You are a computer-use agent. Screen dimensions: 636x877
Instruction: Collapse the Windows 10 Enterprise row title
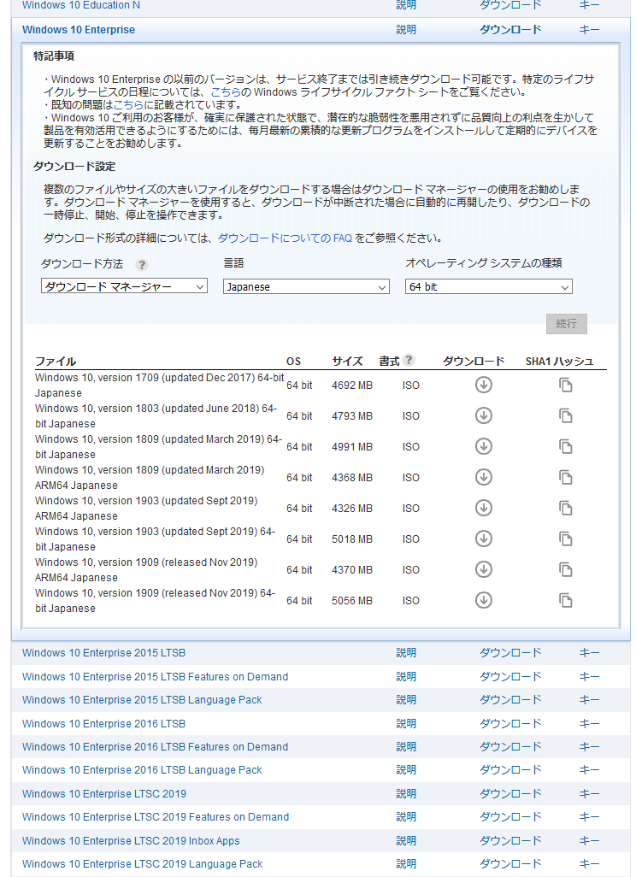click(x=79, y=30)
